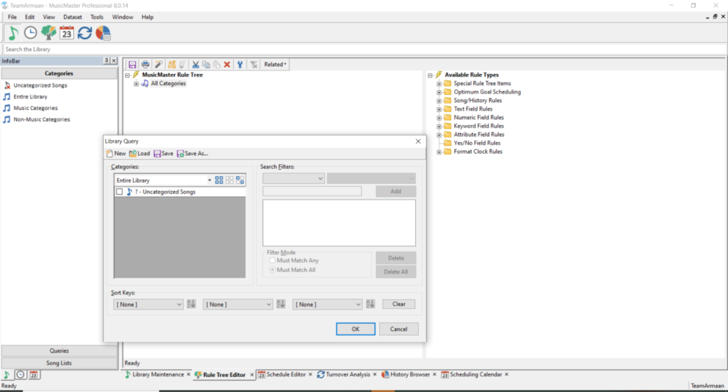Check the Uncategorized Songs checkbox in Library Query
728x392 pixels.
pos(119,192)
